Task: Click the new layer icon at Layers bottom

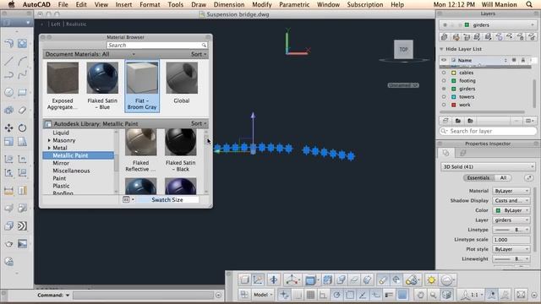Action: (445, 121)
